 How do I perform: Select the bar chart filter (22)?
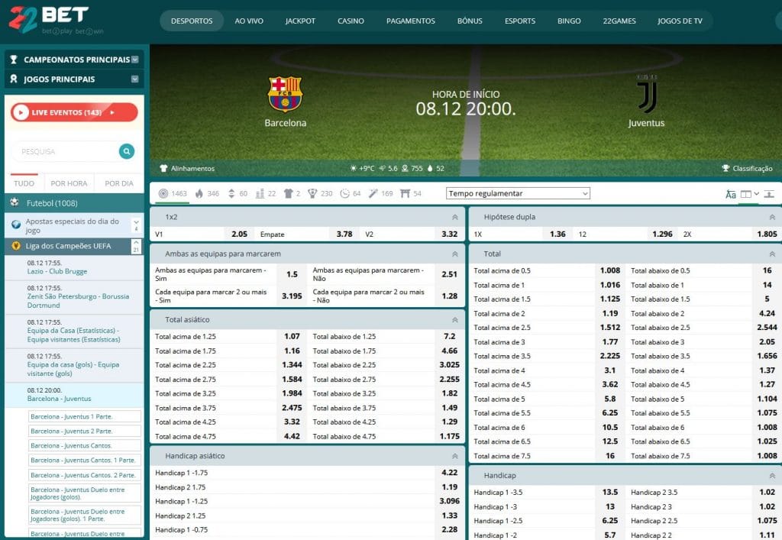pos(265,193)
